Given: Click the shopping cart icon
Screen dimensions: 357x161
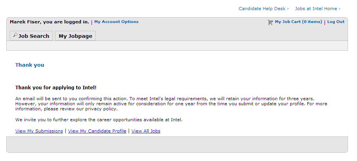Looking at the screenshot, I should 270,22.
